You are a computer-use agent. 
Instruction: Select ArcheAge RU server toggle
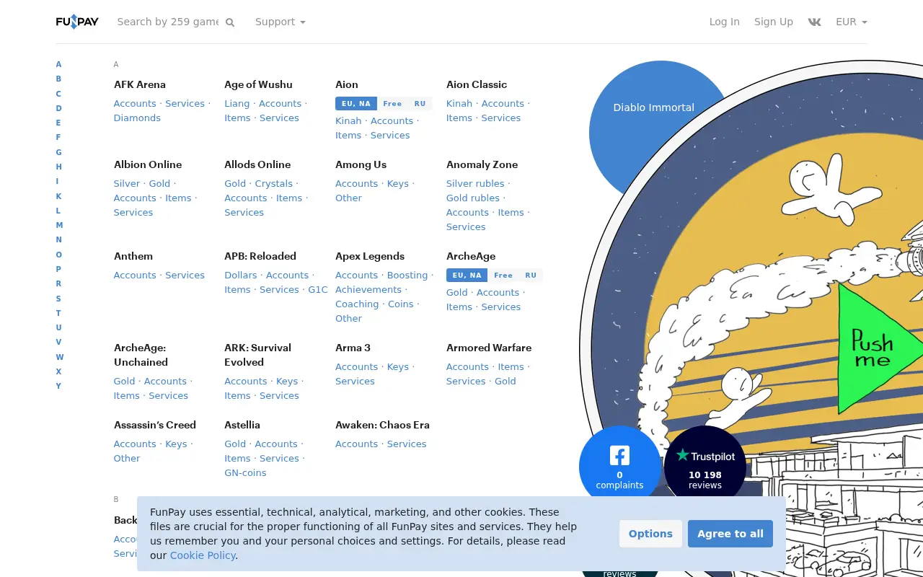pyautogui.click(x=531, y=276)
